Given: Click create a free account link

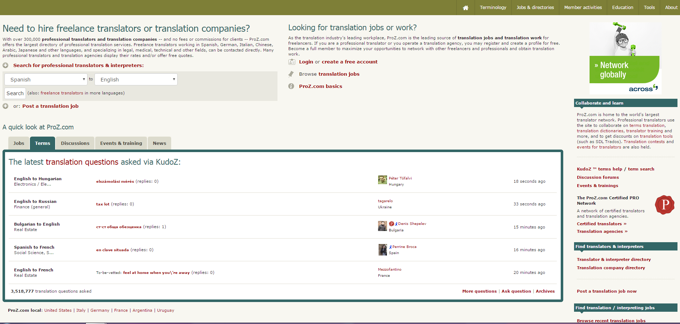Looking at the screenshot, I should pos(350,62).
